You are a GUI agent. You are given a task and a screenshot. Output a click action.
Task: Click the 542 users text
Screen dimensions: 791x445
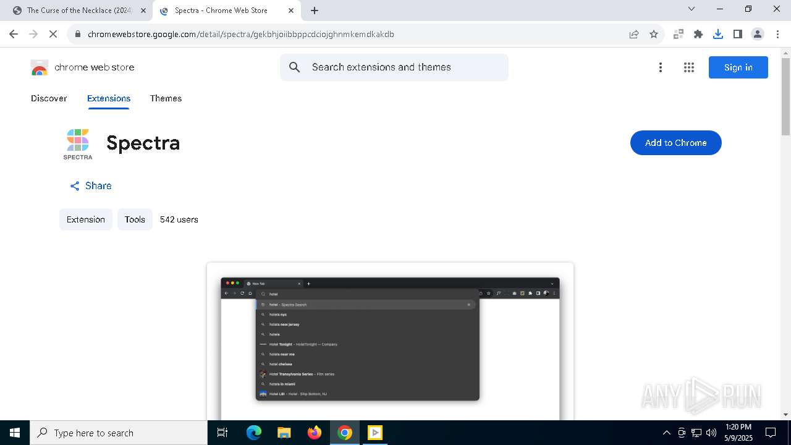coord(179,219)
